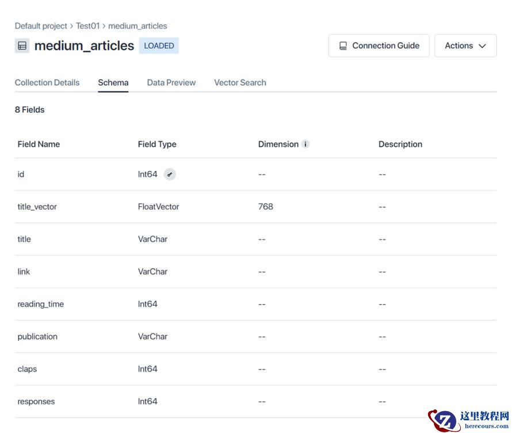Click the publication field row

[x=37, y=336]
